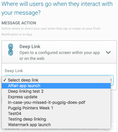Click 'Open to a configured screen' description
The image size is (118, 132).
point(60,55)
